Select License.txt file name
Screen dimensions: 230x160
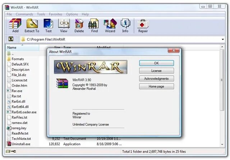pyautogui.click(x=19, y=80)
